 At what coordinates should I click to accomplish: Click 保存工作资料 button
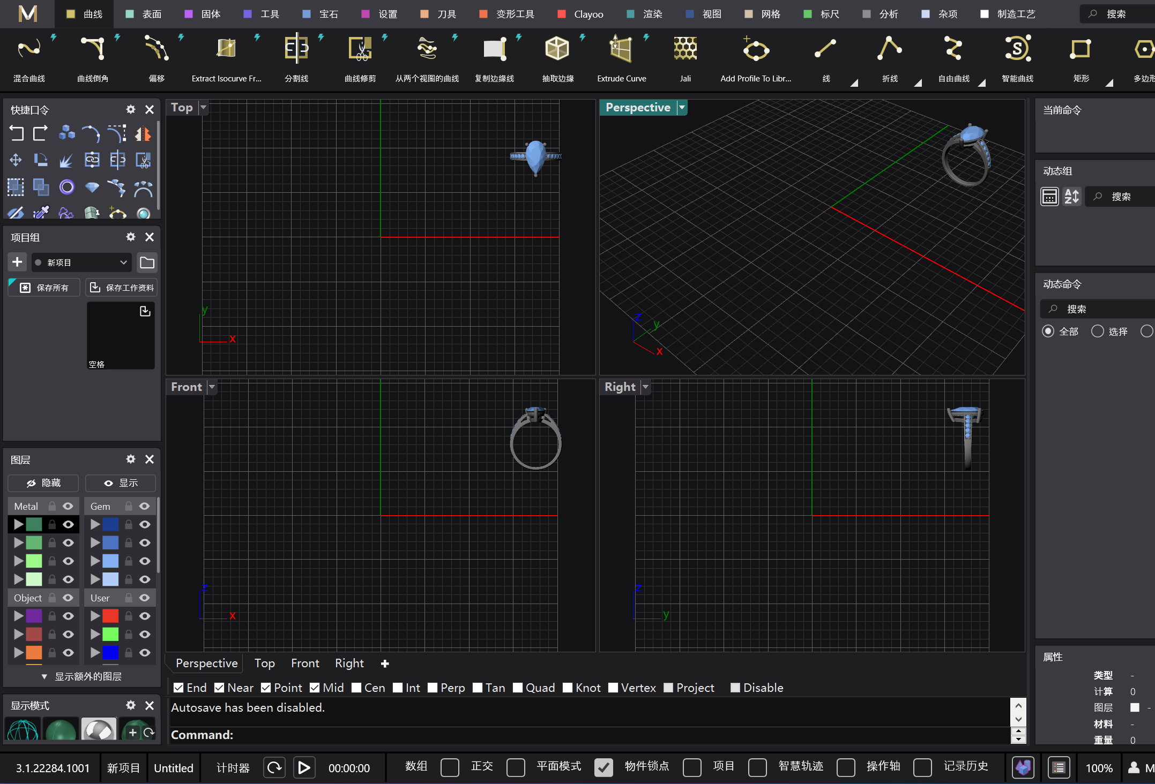(121, 288)
